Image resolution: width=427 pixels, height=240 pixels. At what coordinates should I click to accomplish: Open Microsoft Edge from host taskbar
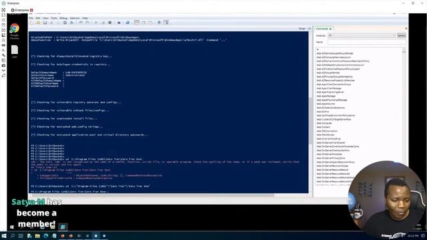pyautogui.click(x=46, y=236)
